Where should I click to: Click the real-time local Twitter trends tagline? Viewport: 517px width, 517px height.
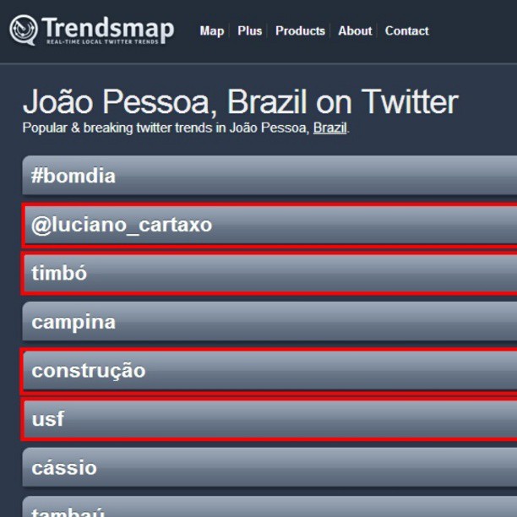pos(102,42)
